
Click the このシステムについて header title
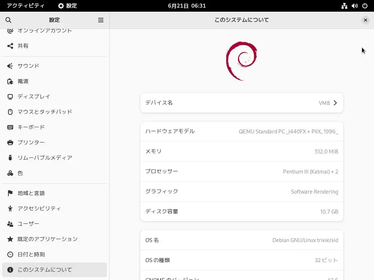[242, 20]
